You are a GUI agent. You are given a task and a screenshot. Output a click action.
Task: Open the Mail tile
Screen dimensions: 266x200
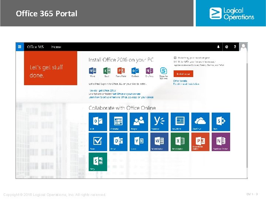coord(98,122)
